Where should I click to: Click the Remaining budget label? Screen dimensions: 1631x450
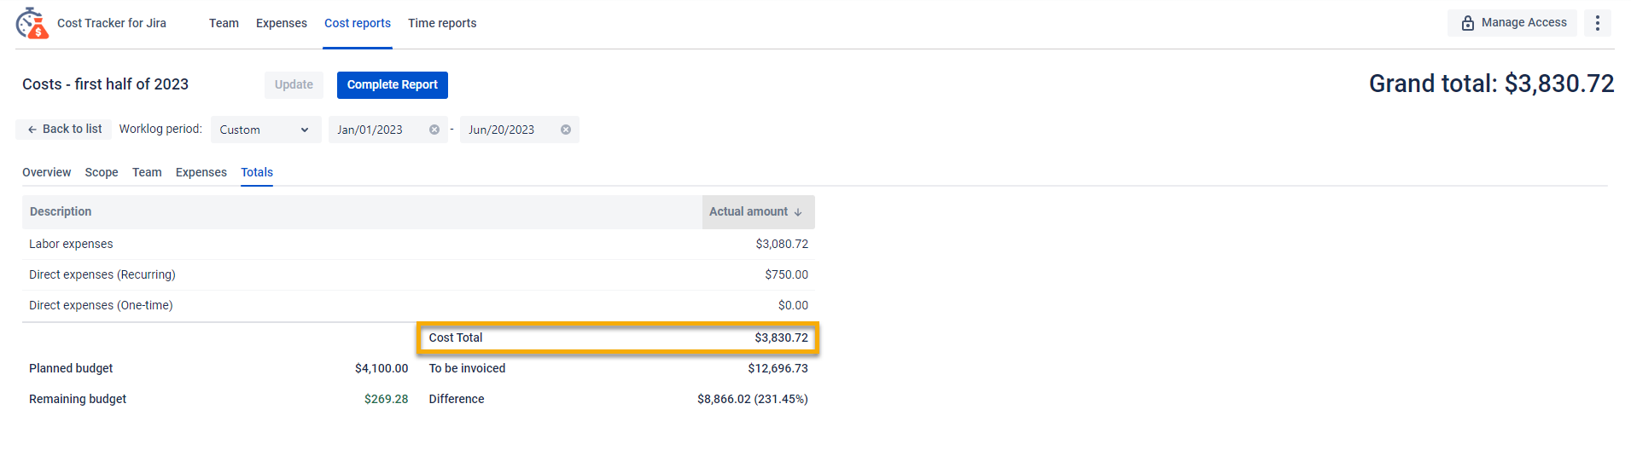[x=78, y=399]
